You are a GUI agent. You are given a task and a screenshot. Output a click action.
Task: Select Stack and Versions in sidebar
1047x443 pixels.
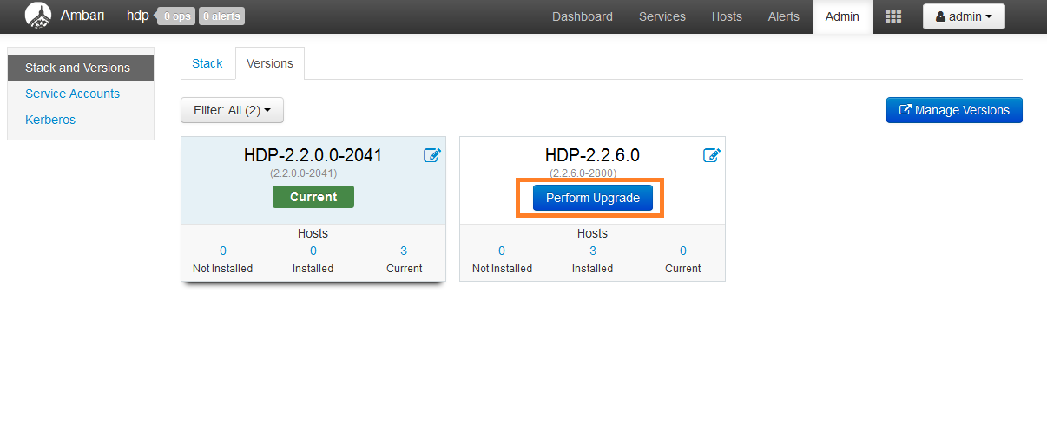point(81,68)
